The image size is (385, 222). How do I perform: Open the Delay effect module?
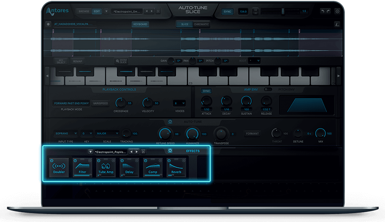tap(129, 167)
